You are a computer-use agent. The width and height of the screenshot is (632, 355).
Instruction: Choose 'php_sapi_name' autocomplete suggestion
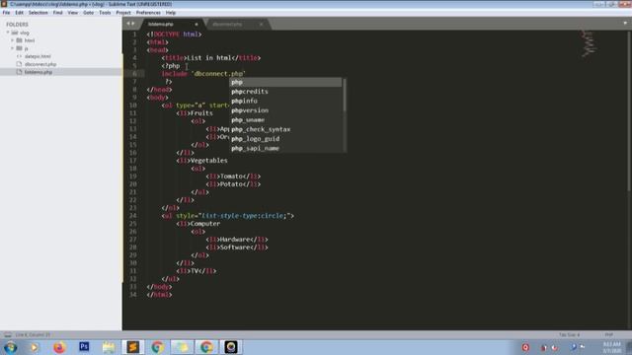285,148
